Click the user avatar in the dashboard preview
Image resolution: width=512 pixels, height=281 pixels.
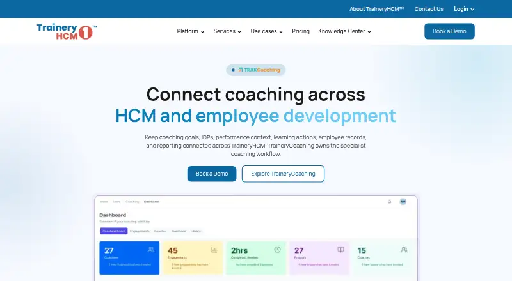(403, 201)
